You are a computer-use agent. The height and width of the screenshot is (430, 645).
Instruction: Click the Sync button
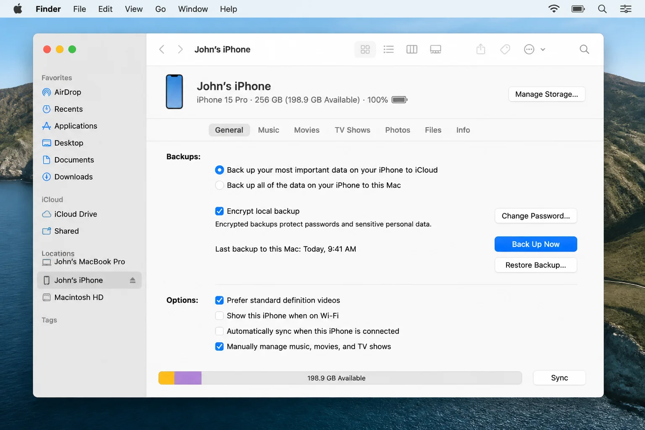tap(559, 378)
